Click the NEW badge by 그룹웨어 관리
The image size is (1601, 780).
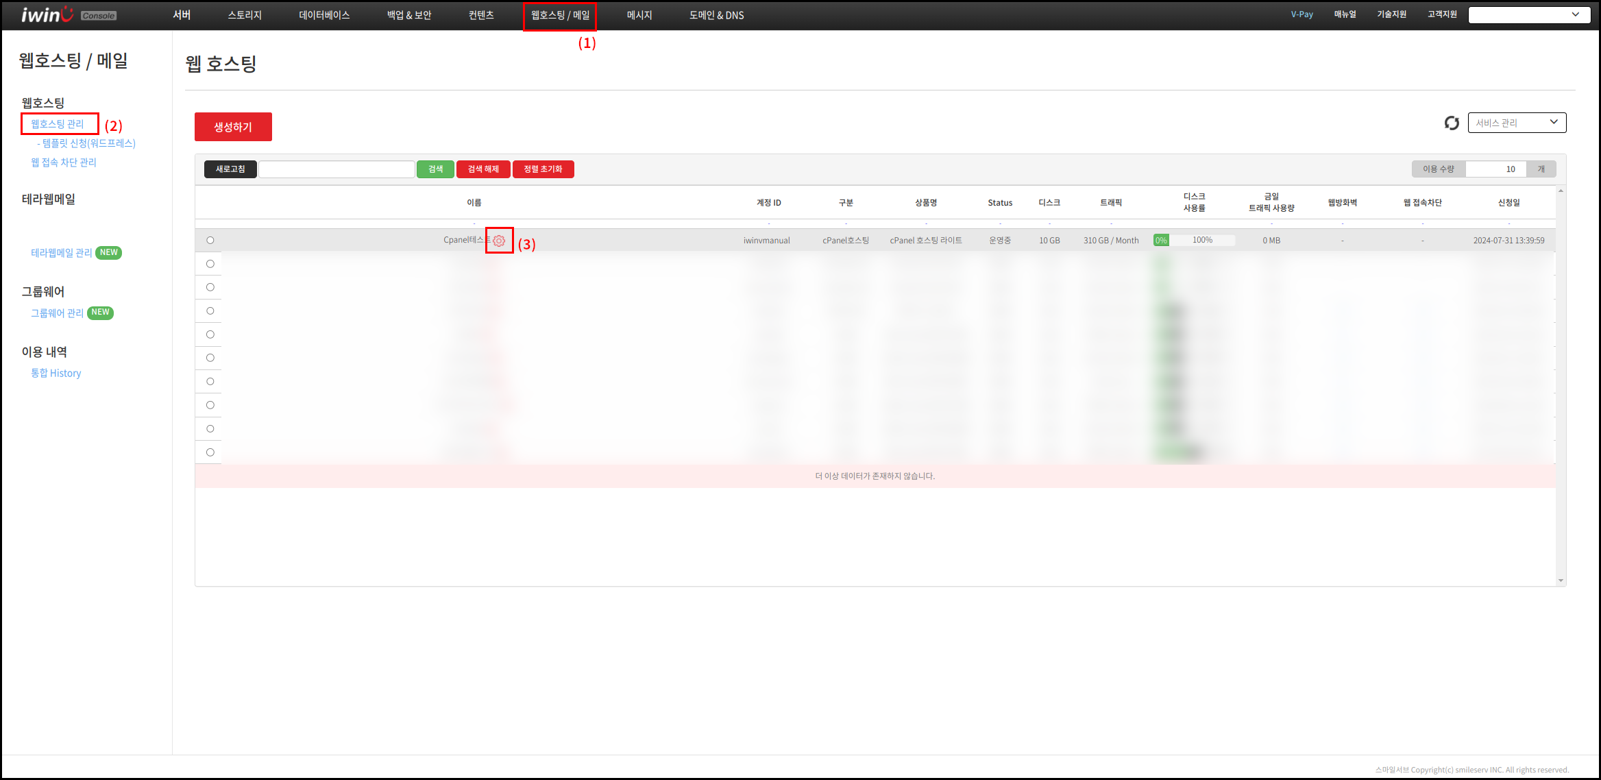(x=100, y=313)
